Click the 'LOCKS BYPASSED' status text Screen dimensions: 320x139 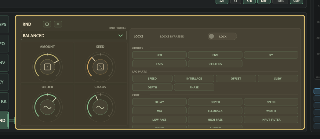[172, 37]
